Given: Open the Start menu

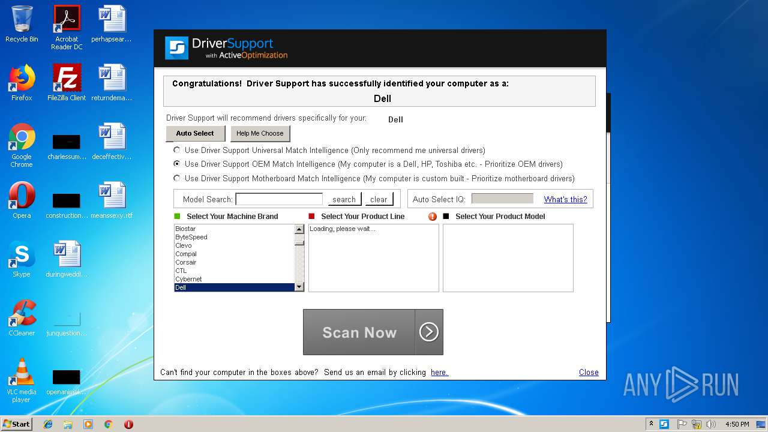Looking at the screenshot, I should tap(17, 424).
